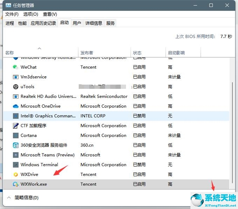The height and width of the screenshot is (209, 238).
Task: Click 已禁用 status in Intel Graphics row
Action: [139, 116]
